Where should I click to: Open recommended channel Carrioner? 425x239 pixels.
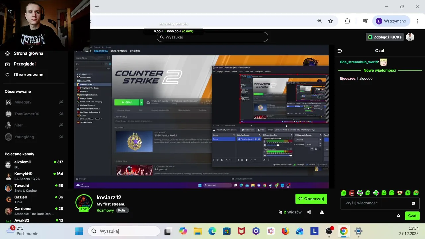pyautogui.click(x=34, y=211)
